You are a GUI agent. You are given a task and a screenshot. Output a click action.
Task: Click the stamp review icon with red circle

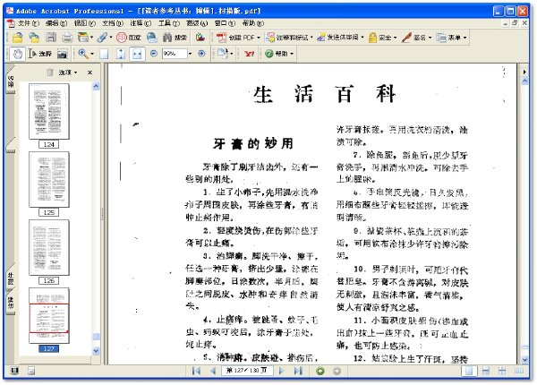[129, 37]
